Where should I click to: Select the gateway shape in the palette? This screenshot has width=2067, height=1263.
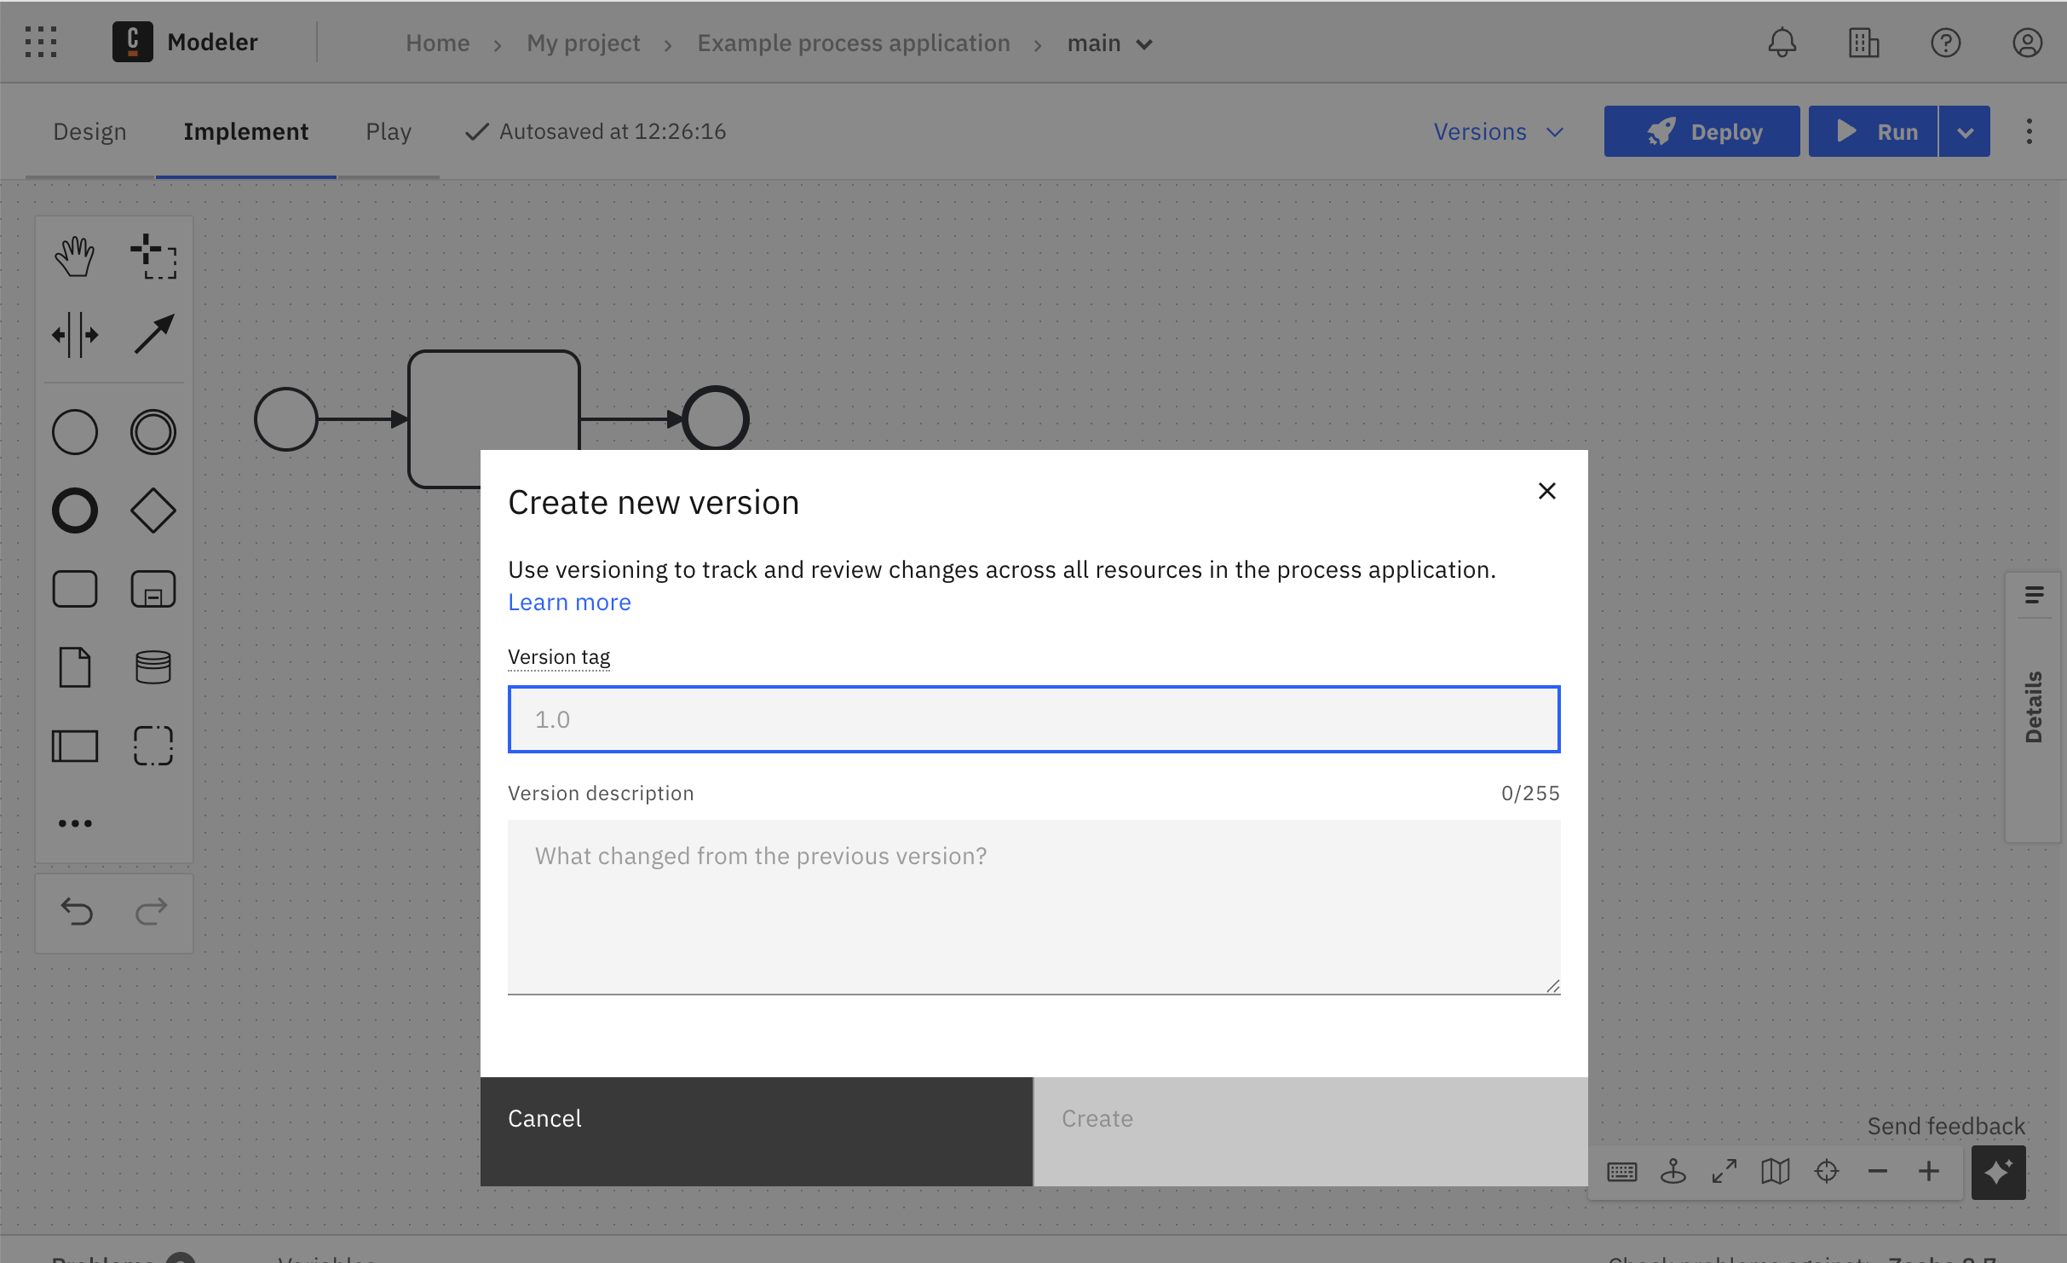point(153,510)
